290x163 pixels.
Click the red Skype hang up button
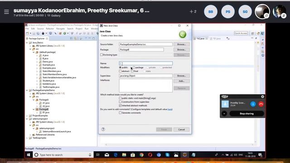click(261, 104)
